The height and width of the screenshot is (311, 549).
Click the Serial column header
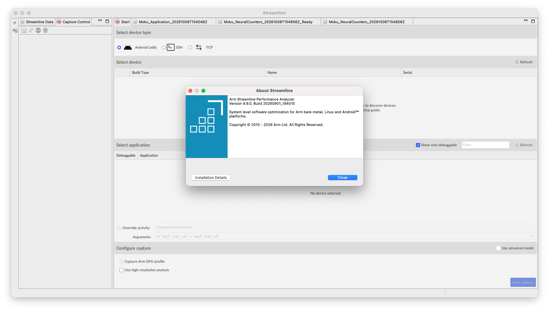(x=469, y=72)
